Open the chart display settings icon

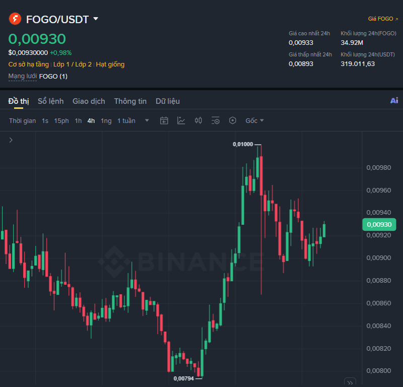(216, 120)
